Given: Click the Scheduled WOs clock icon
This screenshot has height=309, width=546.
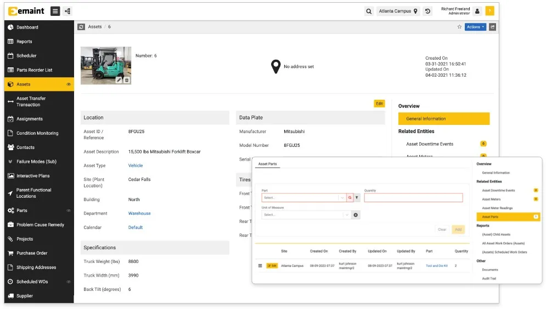Looking at the screenshot, I should point(10,282).
